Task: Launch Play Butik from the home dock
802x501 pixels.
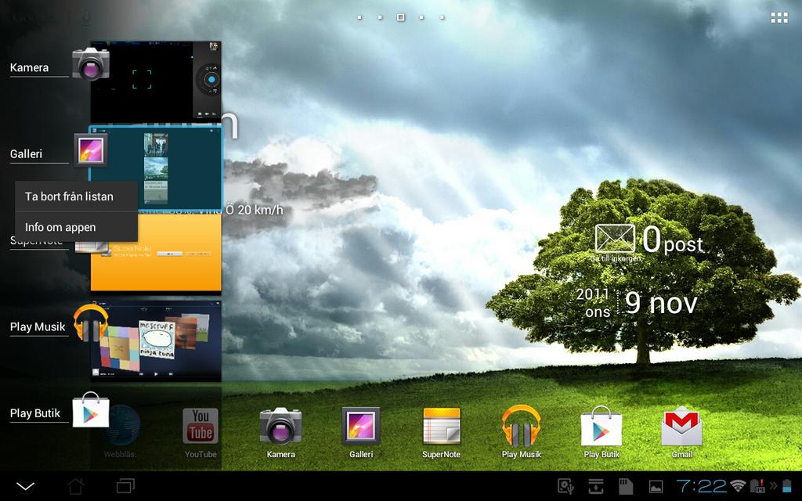Action: pos(601,432)
